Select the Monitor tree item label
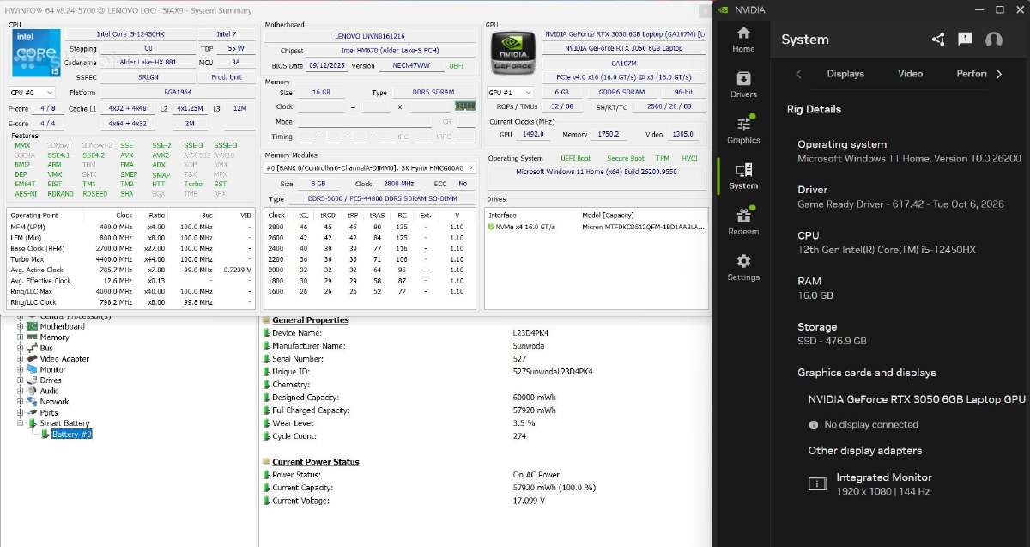This screenshot has width=1030, height=547. coord(53,369)
